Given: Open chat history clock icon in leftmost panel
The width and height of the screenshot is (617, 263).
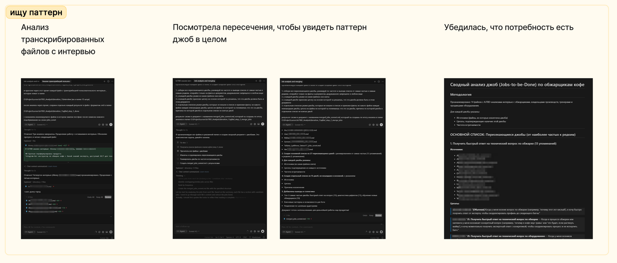Looking at the screenshot, I should pyautogui.click(x=108, y=81).
